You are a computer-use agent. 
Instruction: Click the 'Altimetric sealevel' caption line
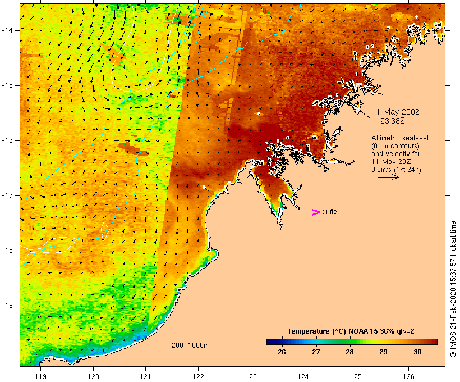click(x=400, y=138)
